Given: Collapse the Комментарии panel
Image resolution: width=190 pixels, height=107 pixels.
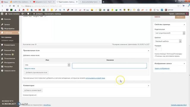Looking at the screenshot, I should pyautogui.click(x=148, y=86).
